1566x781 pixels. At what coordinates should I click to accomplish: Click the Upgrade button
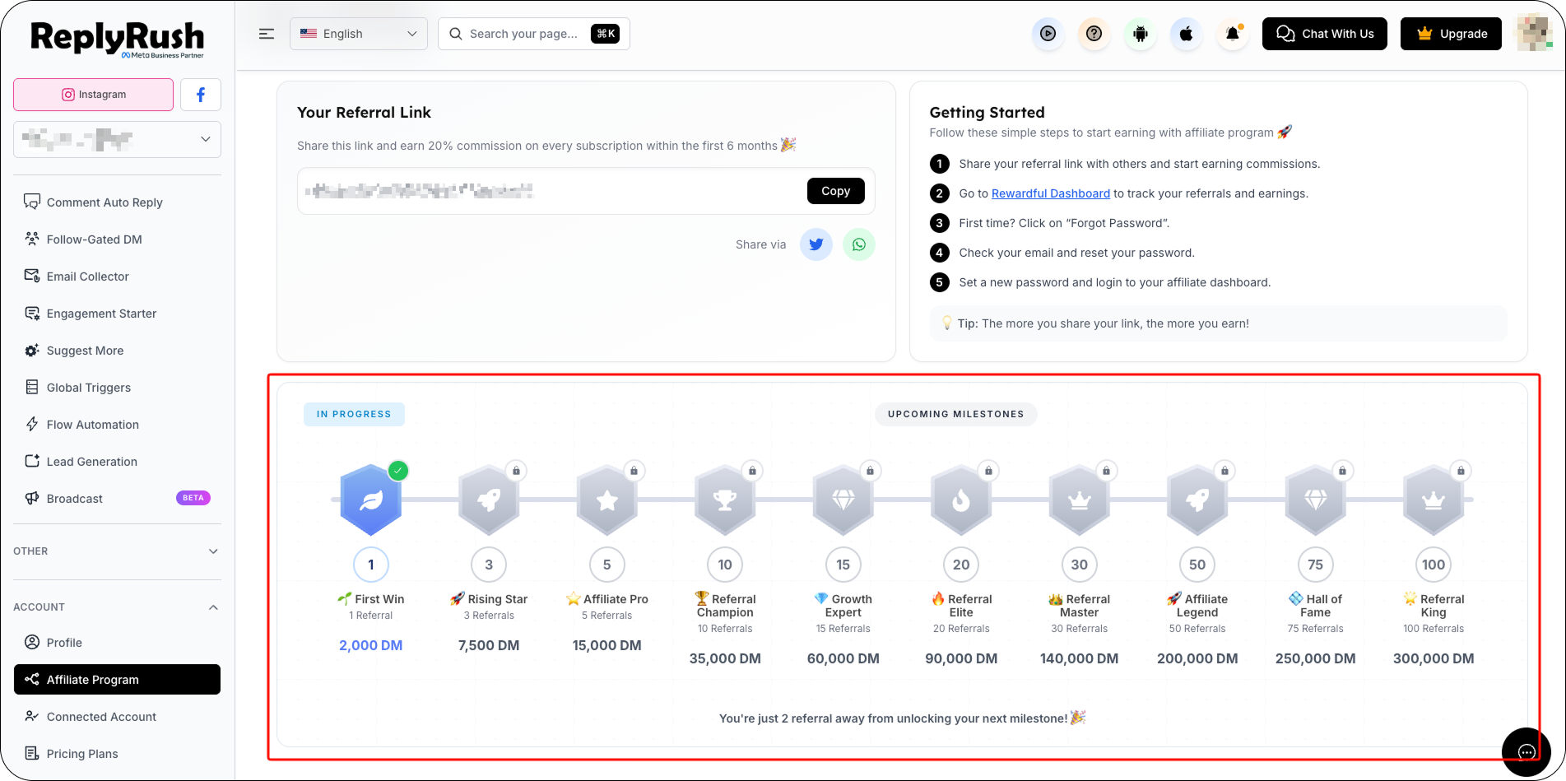click(1452, 34)
